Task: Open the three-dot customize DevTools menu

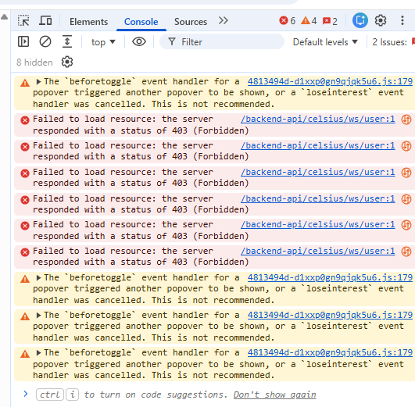Action: (402, 20)
